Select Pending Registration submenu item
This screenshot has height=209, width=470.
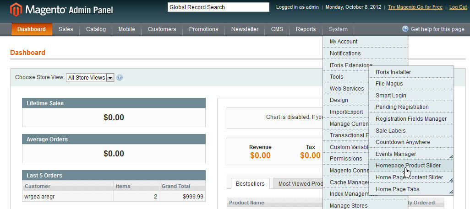[x=411, y=107]
